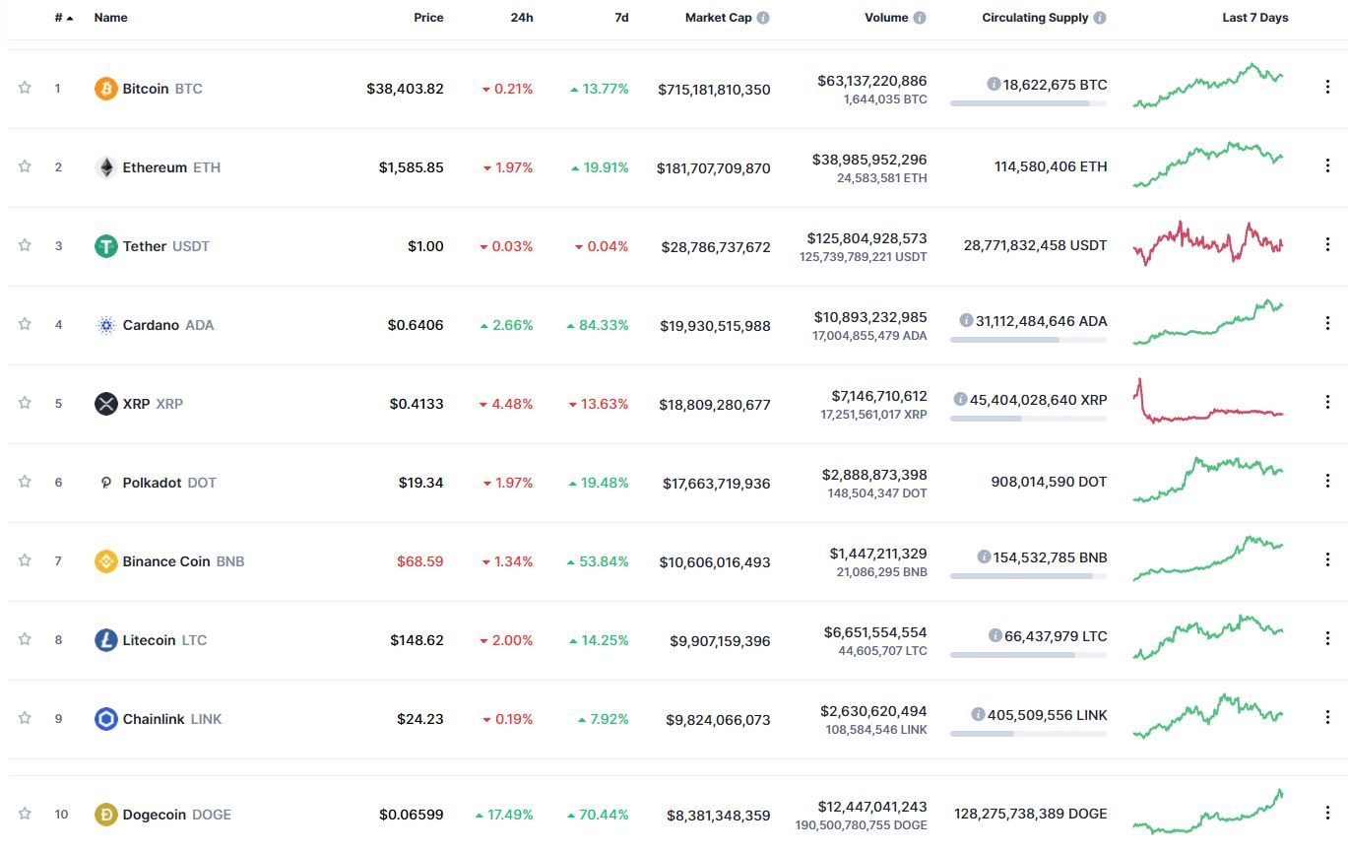The image size is (1348, 851).
Task: Open the three-dot menu for Cardano
Action: (1327, 324)
